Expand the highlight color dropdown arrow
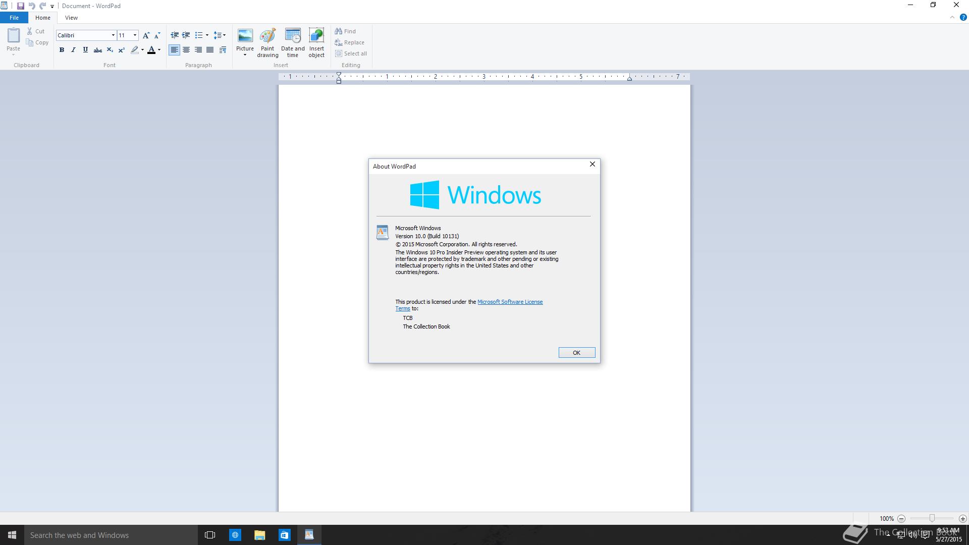The width and height of the screenshot is (969, 545). pyautogui.click(x=142, y=50)
